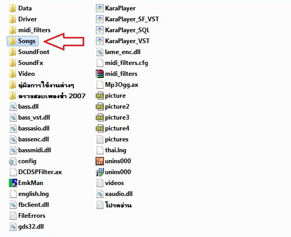291x237 pixels.
Task: Click the SoundFont folder
Action: [29, 52]
